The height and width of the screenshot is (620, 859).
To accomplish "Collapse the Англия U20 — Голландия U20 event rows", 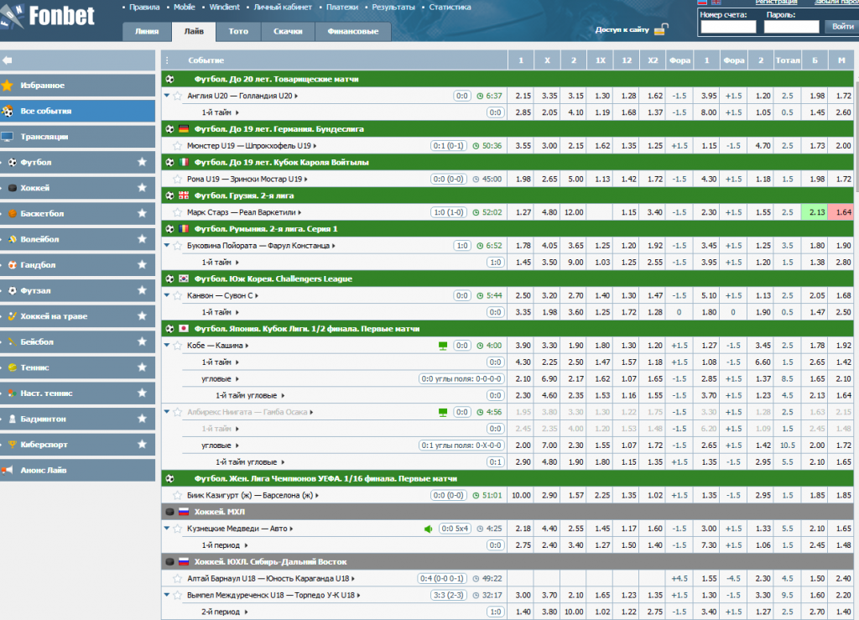I will click(167, 96).
